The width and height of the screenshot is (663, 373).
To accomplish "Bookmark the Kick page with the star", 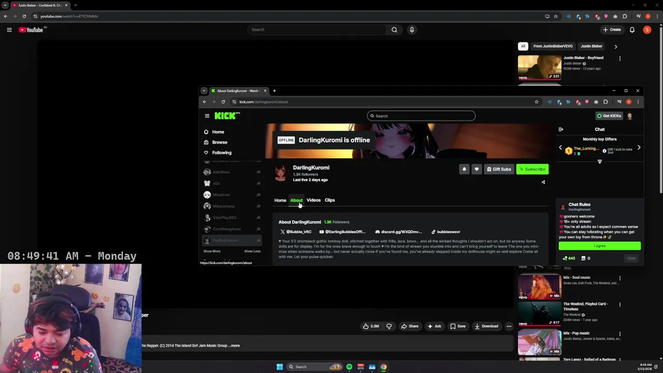I will click(x=537, y=102).
